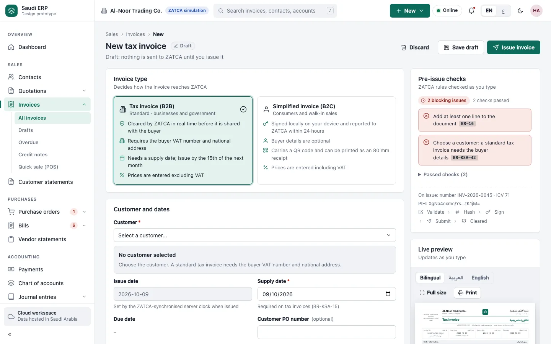Image resolution: width=551 pixels, height=344 pixels.
Task: Click the 2 blocking issues badge
Action: pyautogui.click(x=444, y=101)
